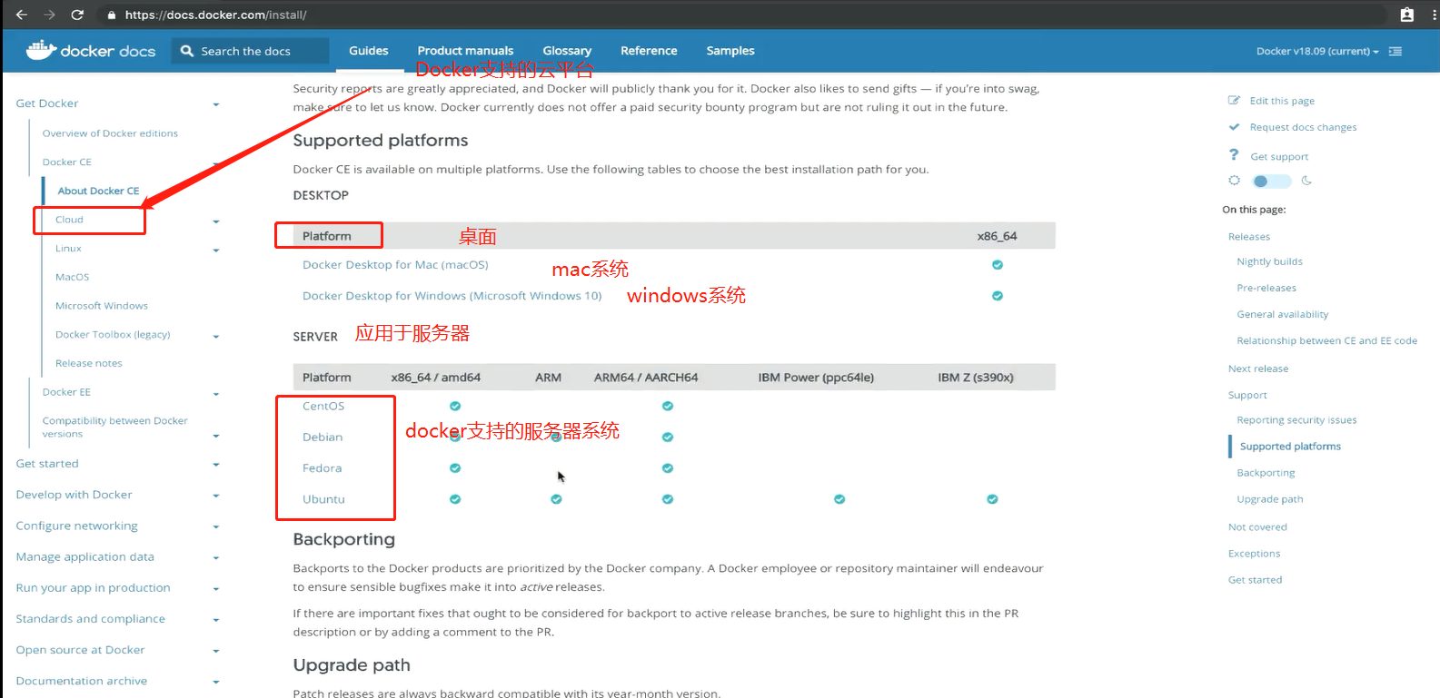
Task: Click the Get support question mark icon
Action: click(x=1234, y=155)
